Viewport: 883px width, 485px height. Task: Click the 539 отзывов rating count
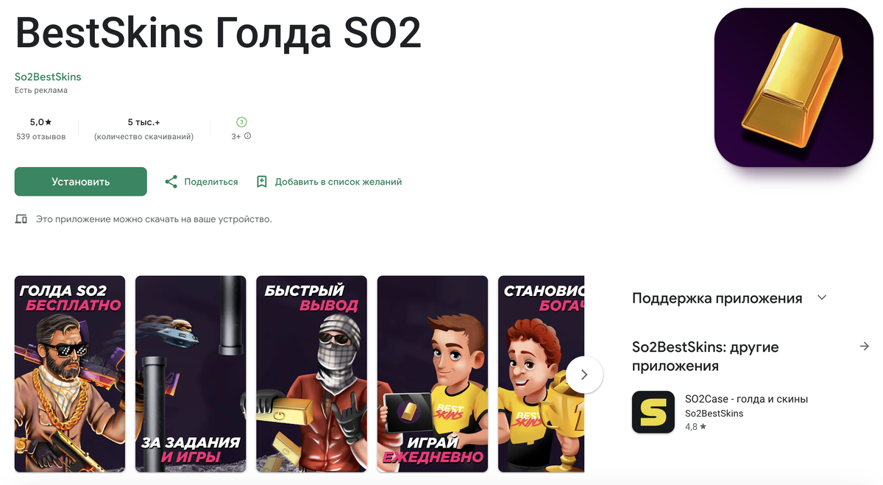tap(41, 137)
